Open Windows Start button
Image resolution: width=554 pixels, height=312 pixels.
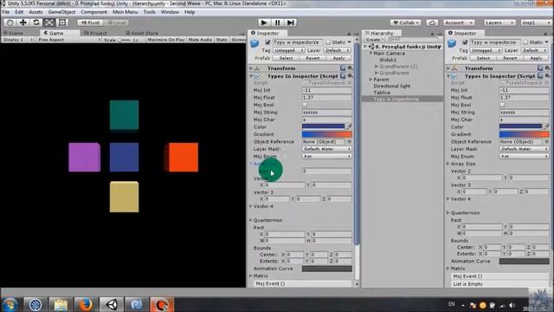10,304
